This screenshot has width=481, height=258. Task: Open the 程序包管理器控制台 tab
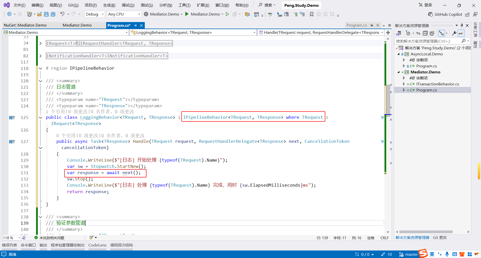(68, 245)
